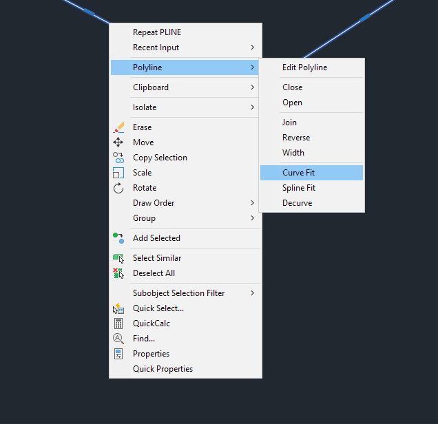Image resolution: width=438 pixels, height=424 pixels.
Task: Expand the Recent Input submenu arrow
Action: [253, 47]
